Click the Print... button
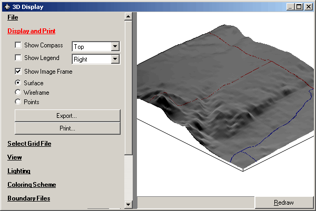This screenshot has width=316, height=211. (x=67, y=128)
